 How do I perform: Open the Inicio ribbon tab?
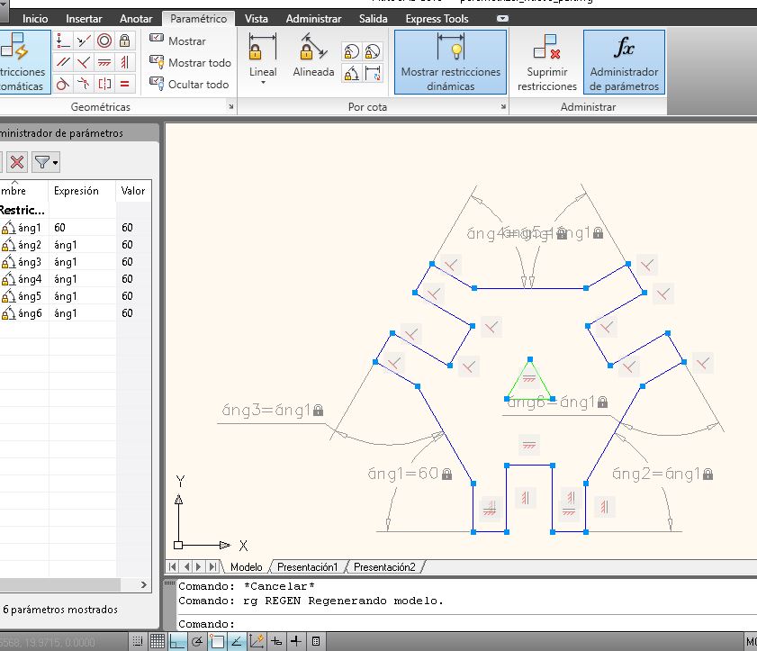(35, 19)
